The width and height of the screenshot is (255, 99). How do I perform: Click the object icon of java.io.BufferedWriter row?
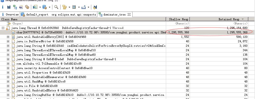(x=13, y=41)
